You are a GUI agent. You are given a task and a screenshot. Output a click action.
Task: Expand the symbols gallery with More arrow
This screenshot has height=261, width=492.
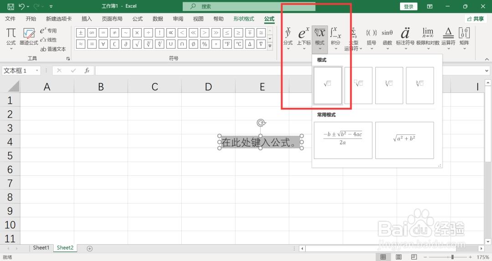coord(270,46)
